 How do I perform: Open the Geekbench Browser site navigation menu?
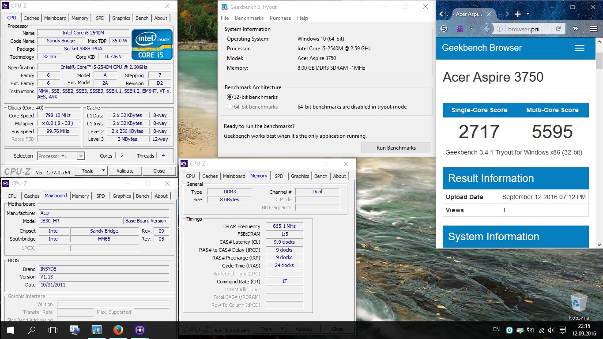coord(580,48)
